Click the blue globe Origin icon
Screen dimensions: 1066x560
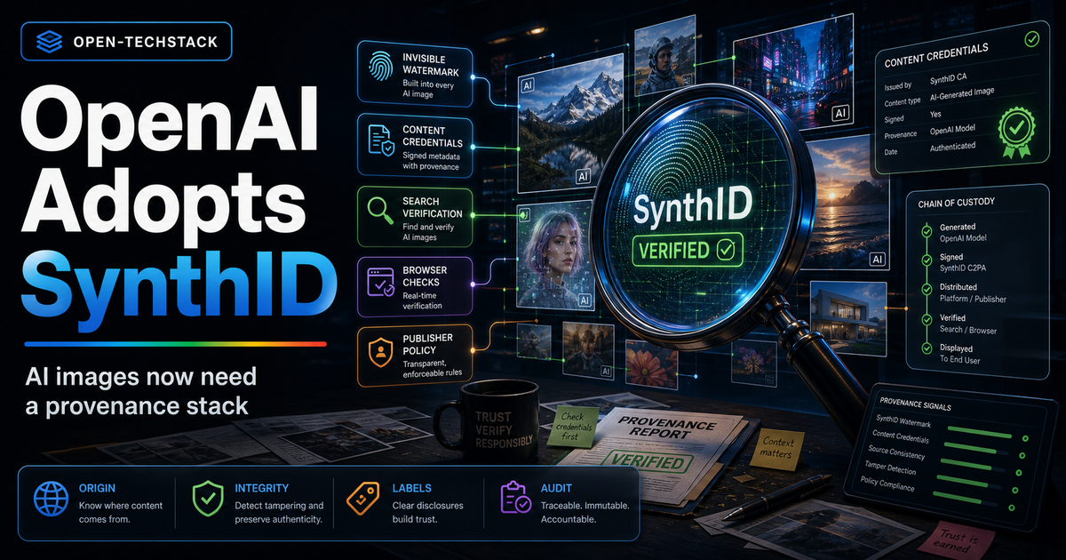tap(50, 500)
